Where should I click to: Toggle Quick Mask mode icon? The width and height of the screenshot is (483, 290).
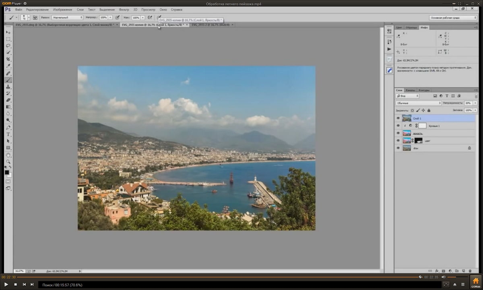tap(8, 181)
